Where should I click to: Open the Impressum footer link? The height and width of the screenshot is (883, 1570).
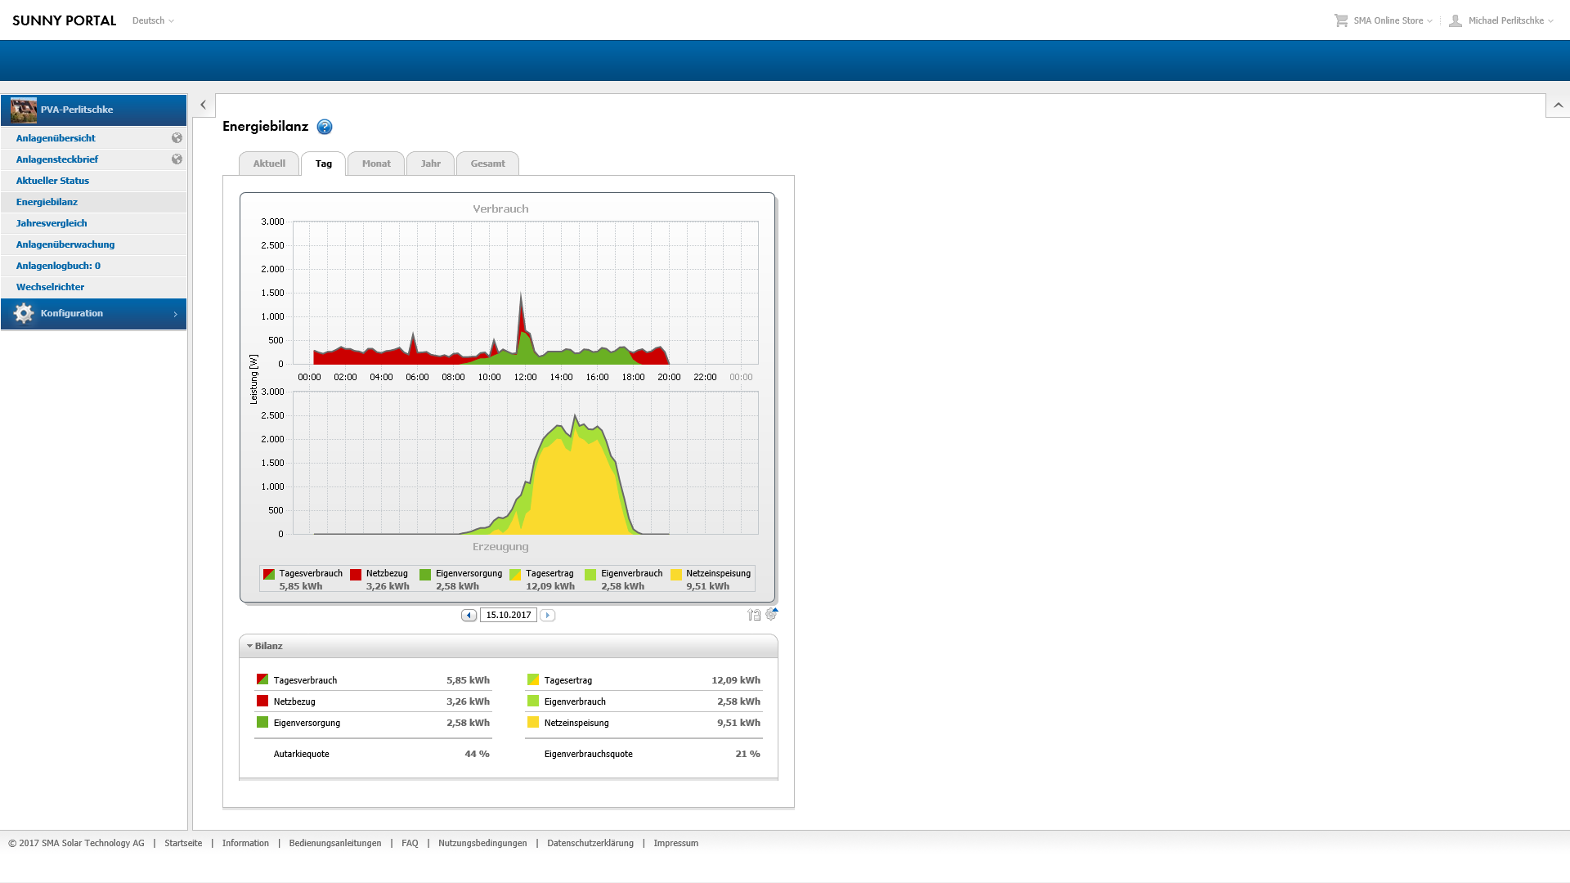[675, 843]
